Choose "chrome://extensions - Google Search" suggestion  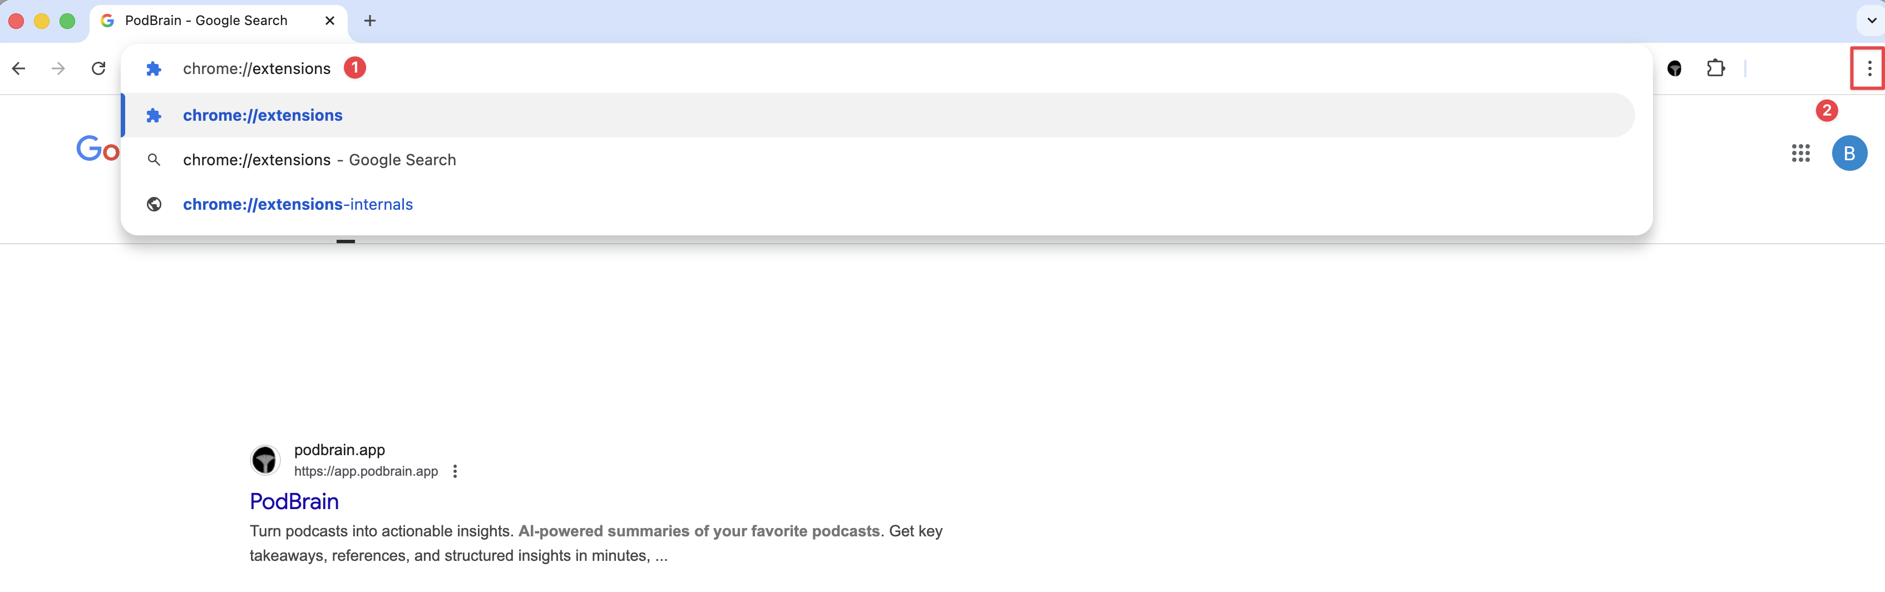(x=319, y=160)
